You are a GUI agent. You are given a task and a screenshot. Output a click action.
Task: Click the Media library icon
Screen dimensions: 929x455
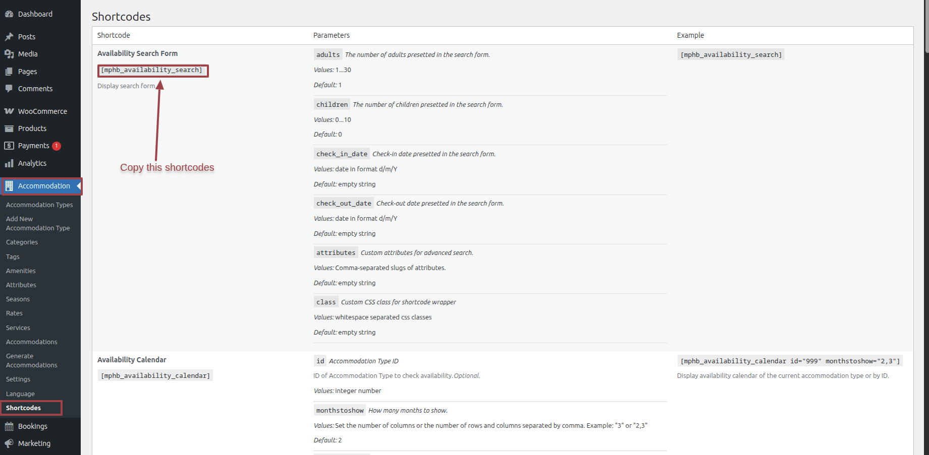pyautogui.click(x=9, y=54)
